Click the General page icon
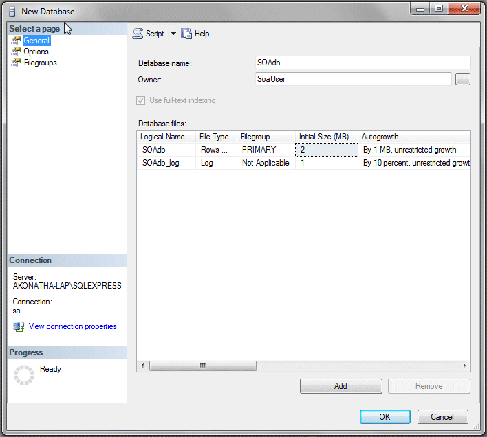Image resolution: width=487 pixels, height=437 pixels. (15, 41)
